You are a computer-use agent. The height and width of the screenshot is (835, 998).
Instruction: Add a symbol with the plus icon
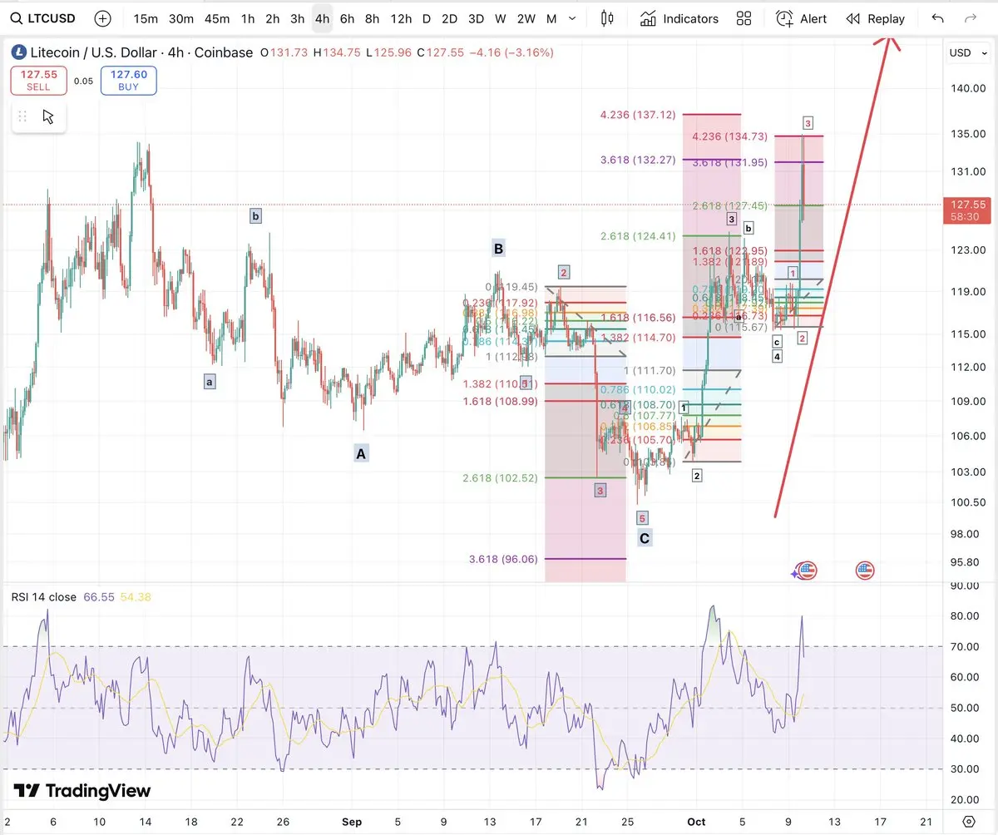[x=102, y=18]
